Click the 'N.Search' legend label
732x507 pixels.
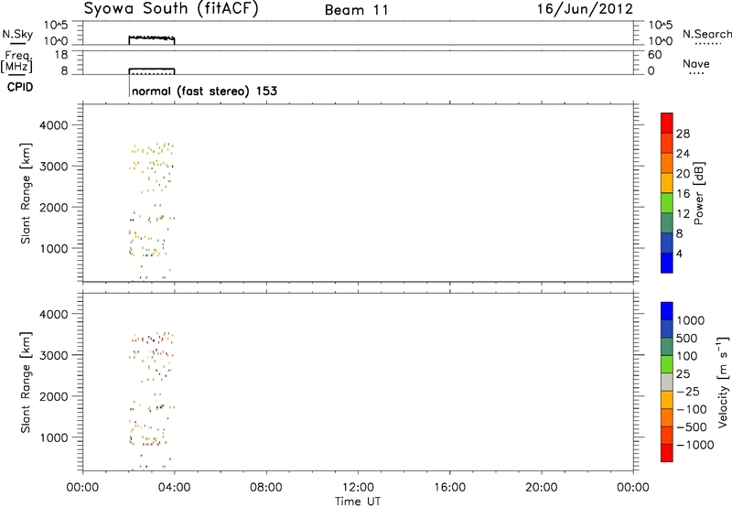(x=707, y=34)
